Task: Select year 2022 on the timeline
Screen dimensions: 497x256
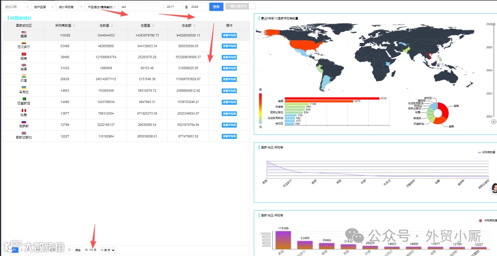Action: pos(489,116)
